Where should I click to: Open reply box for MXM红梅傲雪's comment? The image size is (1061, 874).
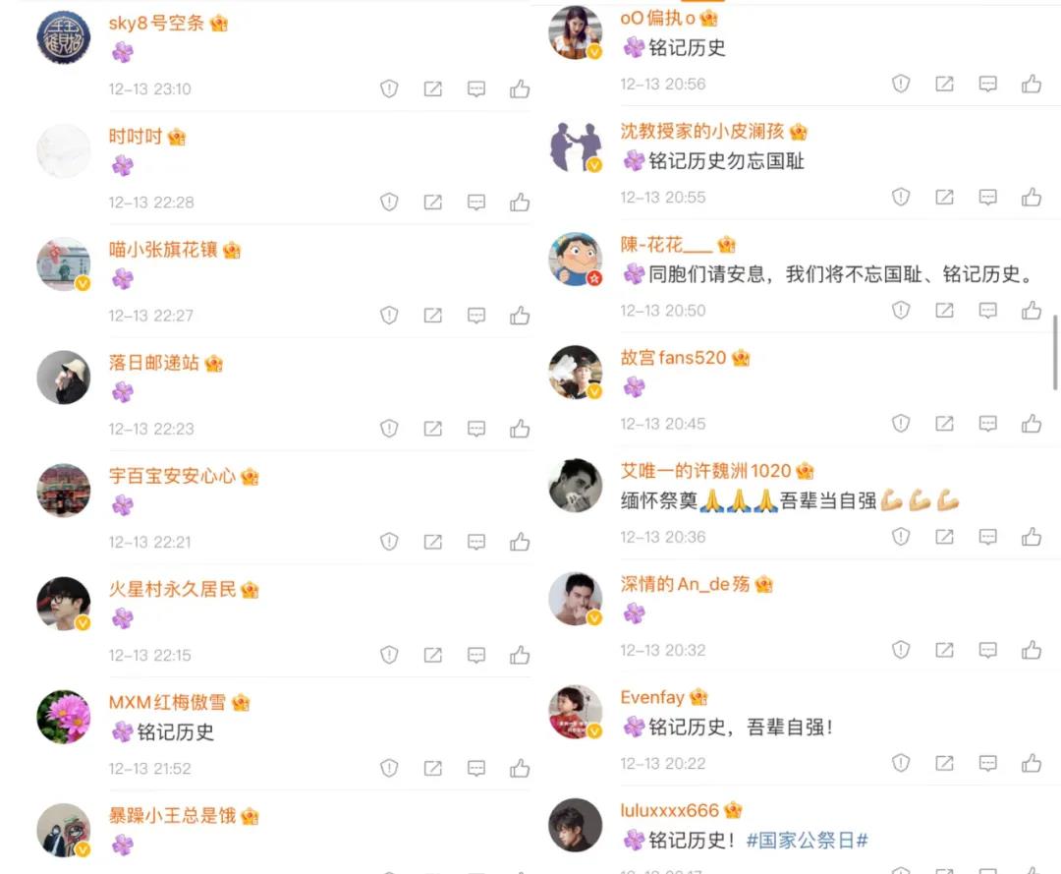click(476, 769)
